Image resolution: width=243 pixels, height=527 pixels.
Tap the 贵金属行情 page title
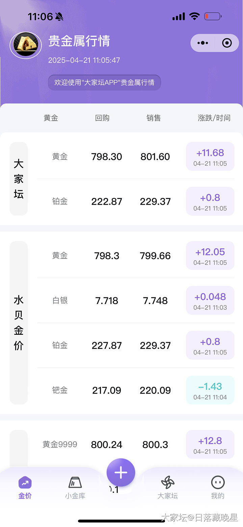pyautogui.click(x=79, y=41)
